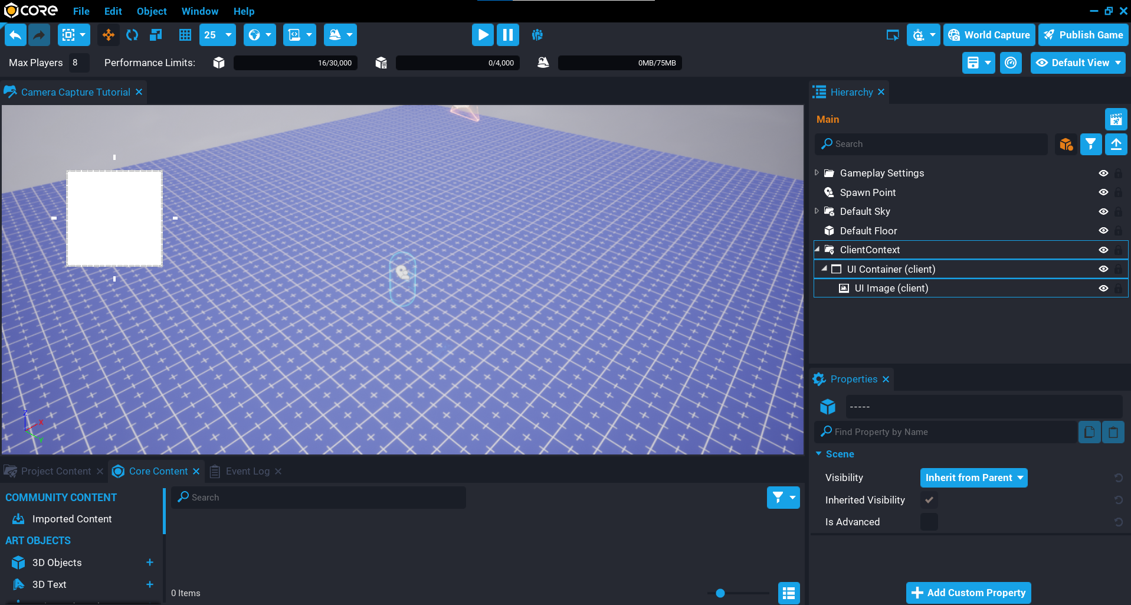
Task: Open the Window menu
Action: 199,11
